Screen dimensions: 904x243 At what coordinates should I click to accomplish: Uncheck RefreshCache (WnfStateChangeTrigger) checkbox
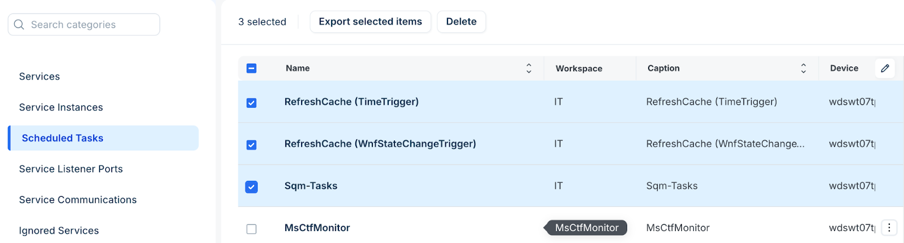point(251,145)
